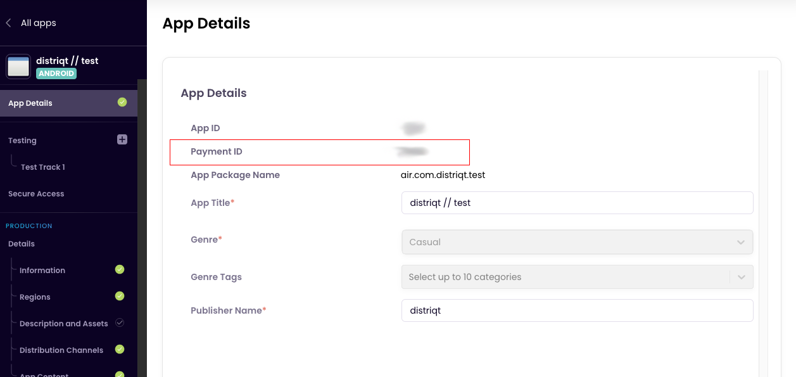Click green checkmark next to Information

(x=120, y=269)
